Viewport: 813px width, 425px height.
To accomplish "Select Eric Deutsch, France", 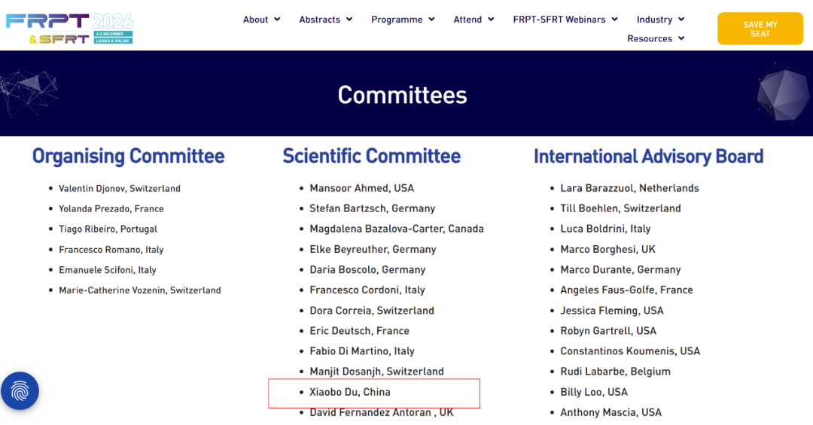I will 359,331.
